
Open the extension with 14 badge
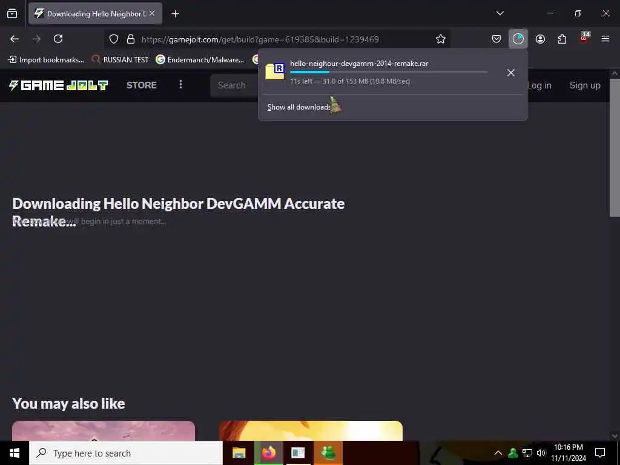coord(584,38)
